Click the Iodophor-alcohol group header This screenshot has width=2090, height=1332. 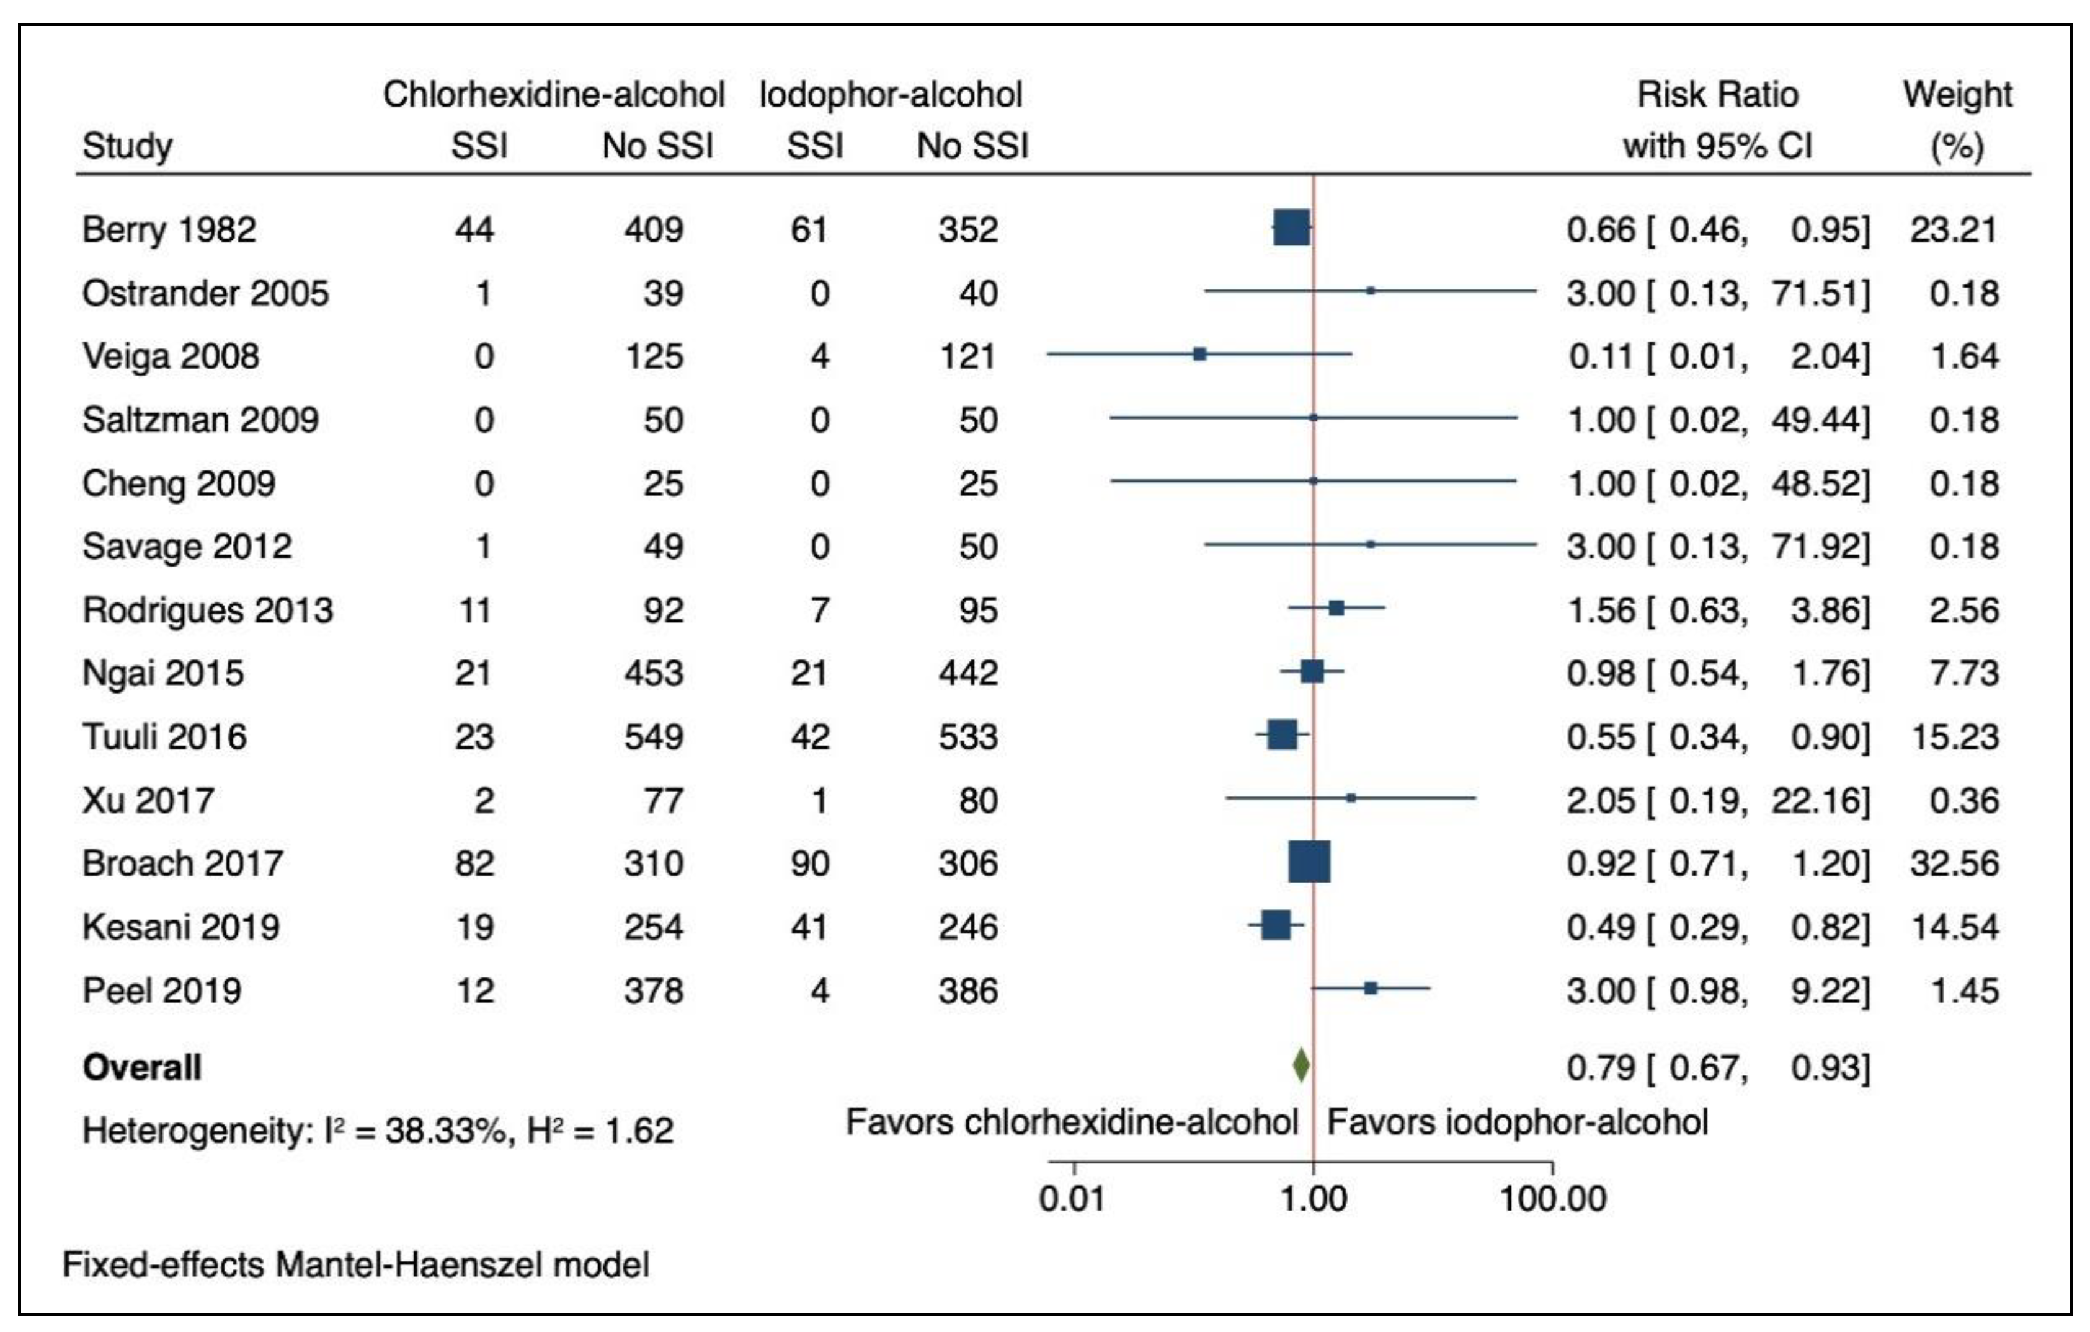891,95
